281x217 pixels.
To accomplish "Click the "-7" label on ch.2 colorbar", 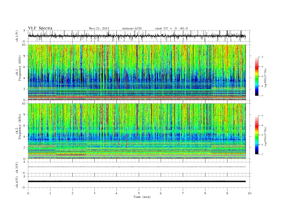I will click(x=262, y=154).
